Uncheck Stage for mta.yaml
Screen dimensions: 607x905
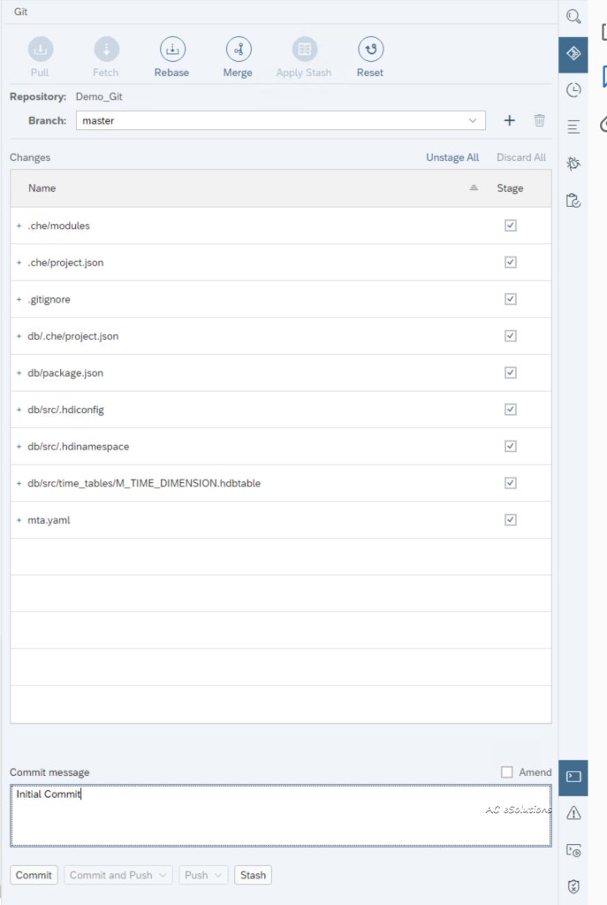[510, 520]
